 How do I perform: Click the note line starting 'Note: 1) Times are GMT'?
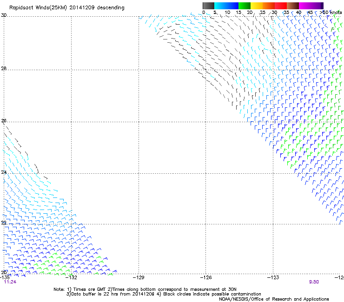(x=145, y=289)
